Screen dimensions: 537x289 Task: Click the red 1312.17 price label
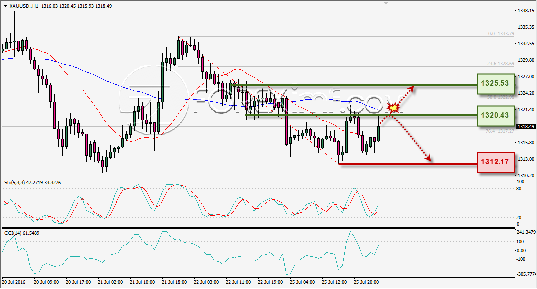495,162
